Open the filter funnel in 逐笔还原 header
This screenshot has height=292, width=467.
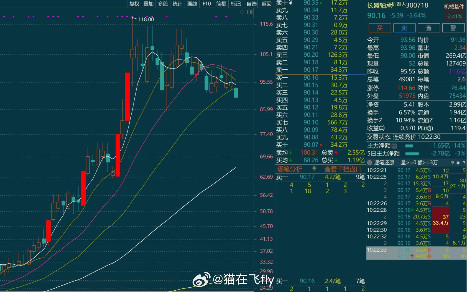pyautogui.click(x=453, y=163)
